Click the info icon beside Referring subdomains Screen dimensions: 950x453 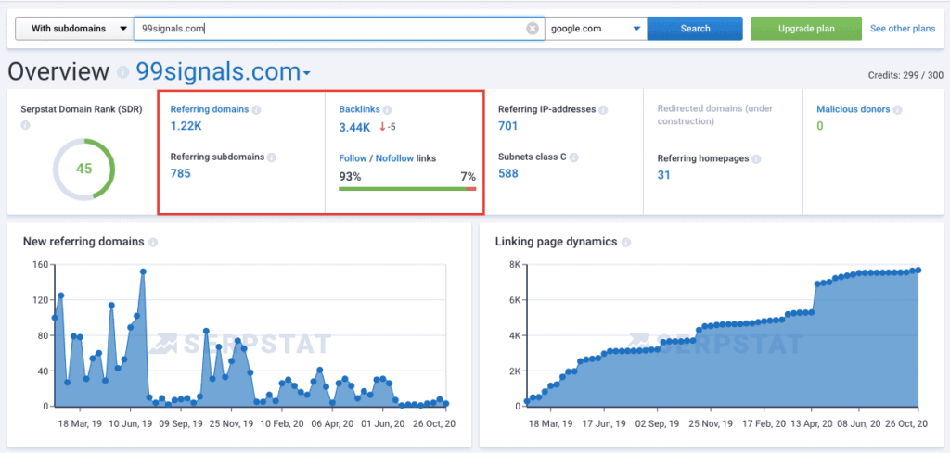point(272,157)
